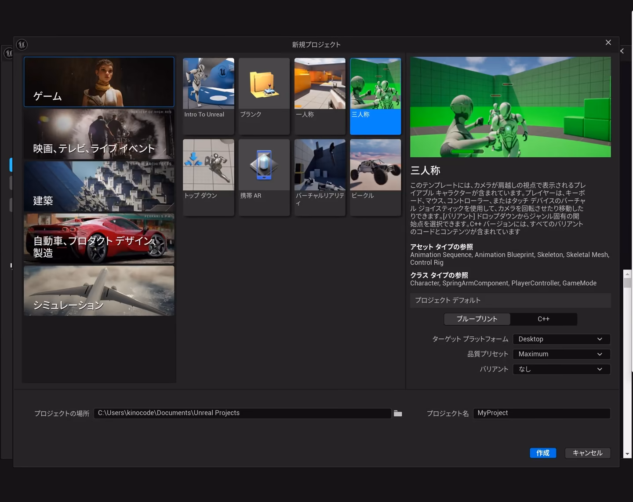Browse for project folder icon
633x502 pixels.
[x=398, y=413]
